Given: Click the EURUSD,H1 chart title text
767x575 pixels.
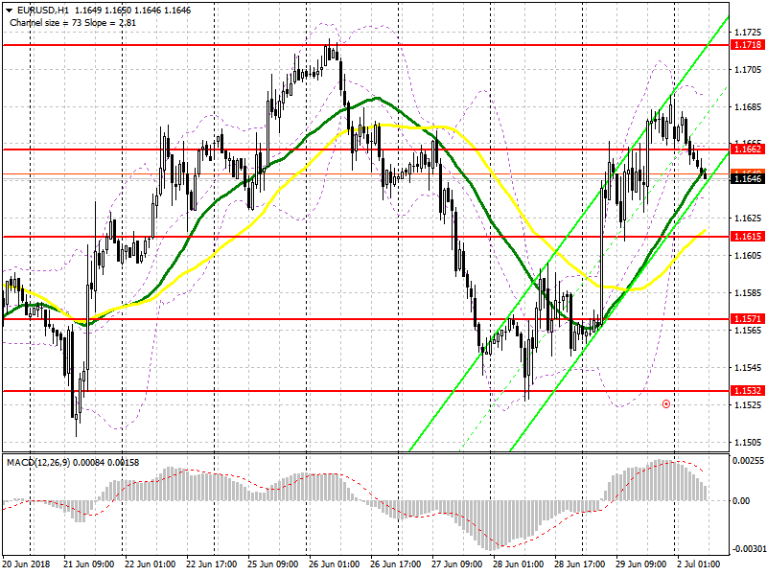Looking at the screenshot, I should [x=43, y=11].
